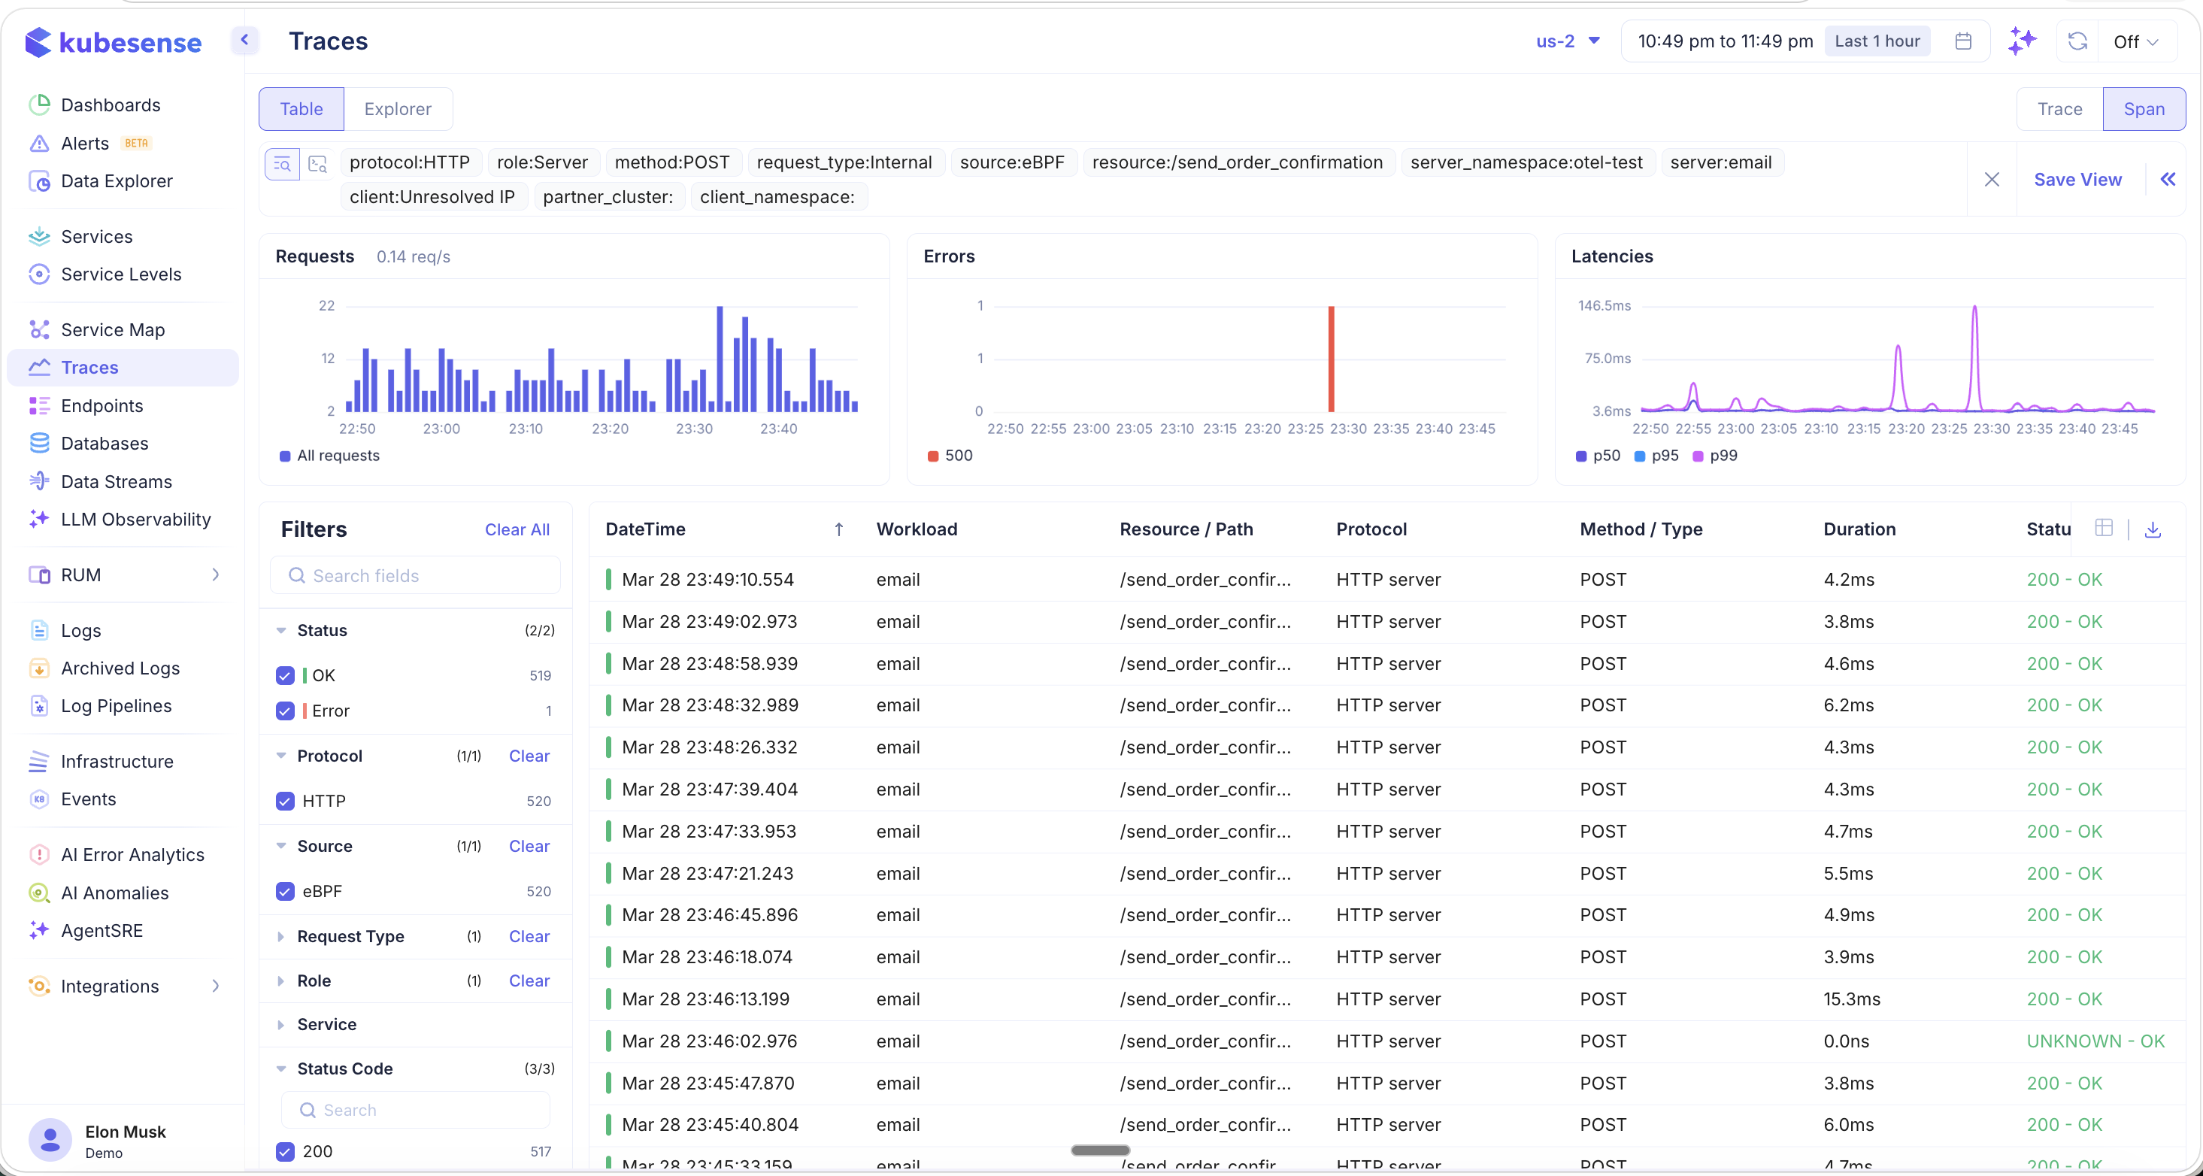Open the Service Map from sidebar
Viewport: 2203px width, 1176px height.
(x=112, y=329)
